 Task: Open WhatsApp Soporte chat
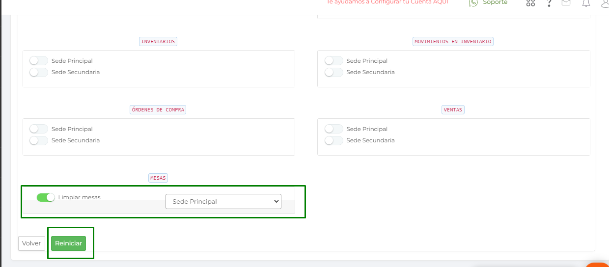click(x=488, y=2)
